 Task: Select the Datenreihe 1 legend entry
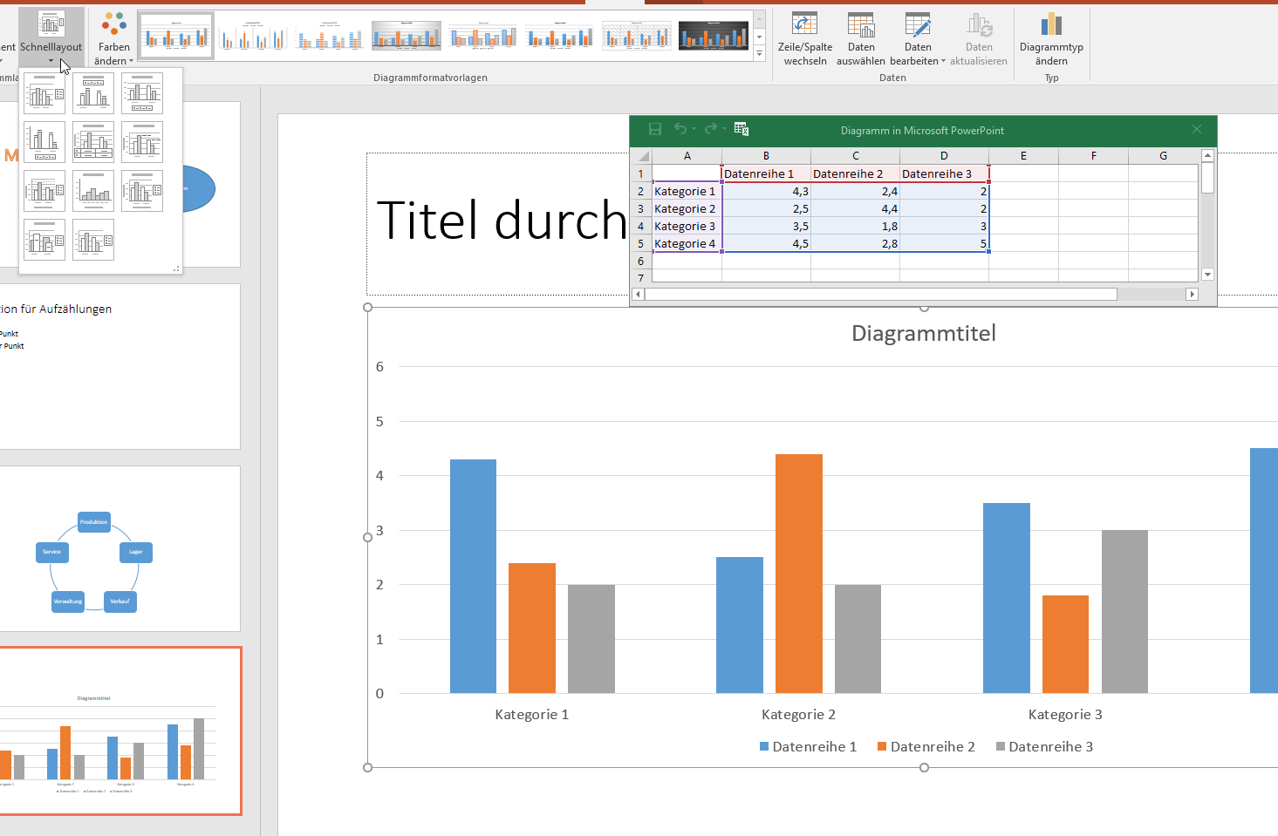click(x=809, y=746)
